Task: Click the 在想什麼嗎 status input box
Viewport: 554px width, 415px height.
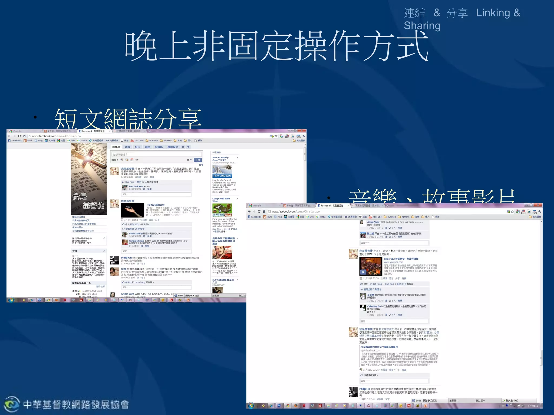Action: coord(156,155)
